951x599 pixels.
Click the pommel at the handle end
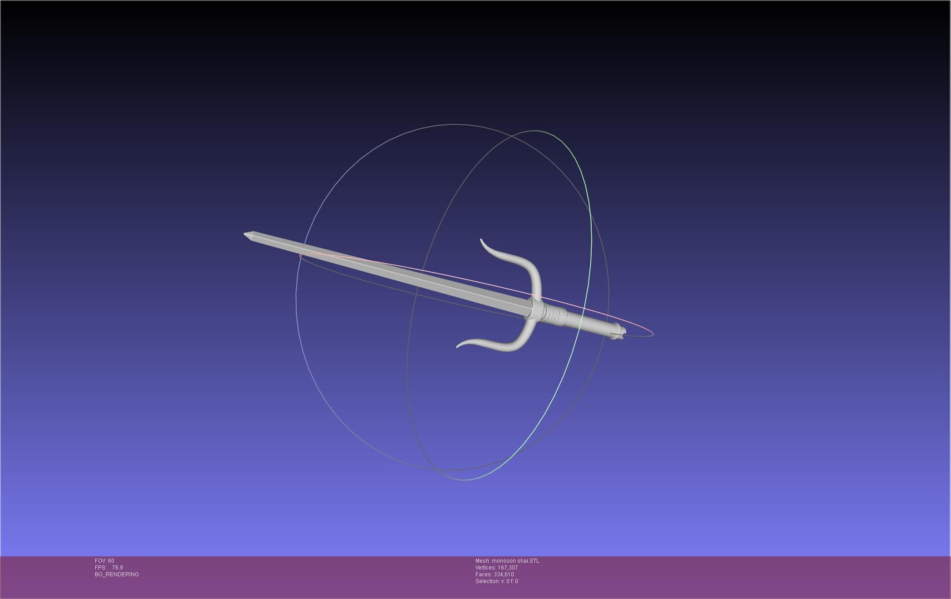(x=619, y=330)
